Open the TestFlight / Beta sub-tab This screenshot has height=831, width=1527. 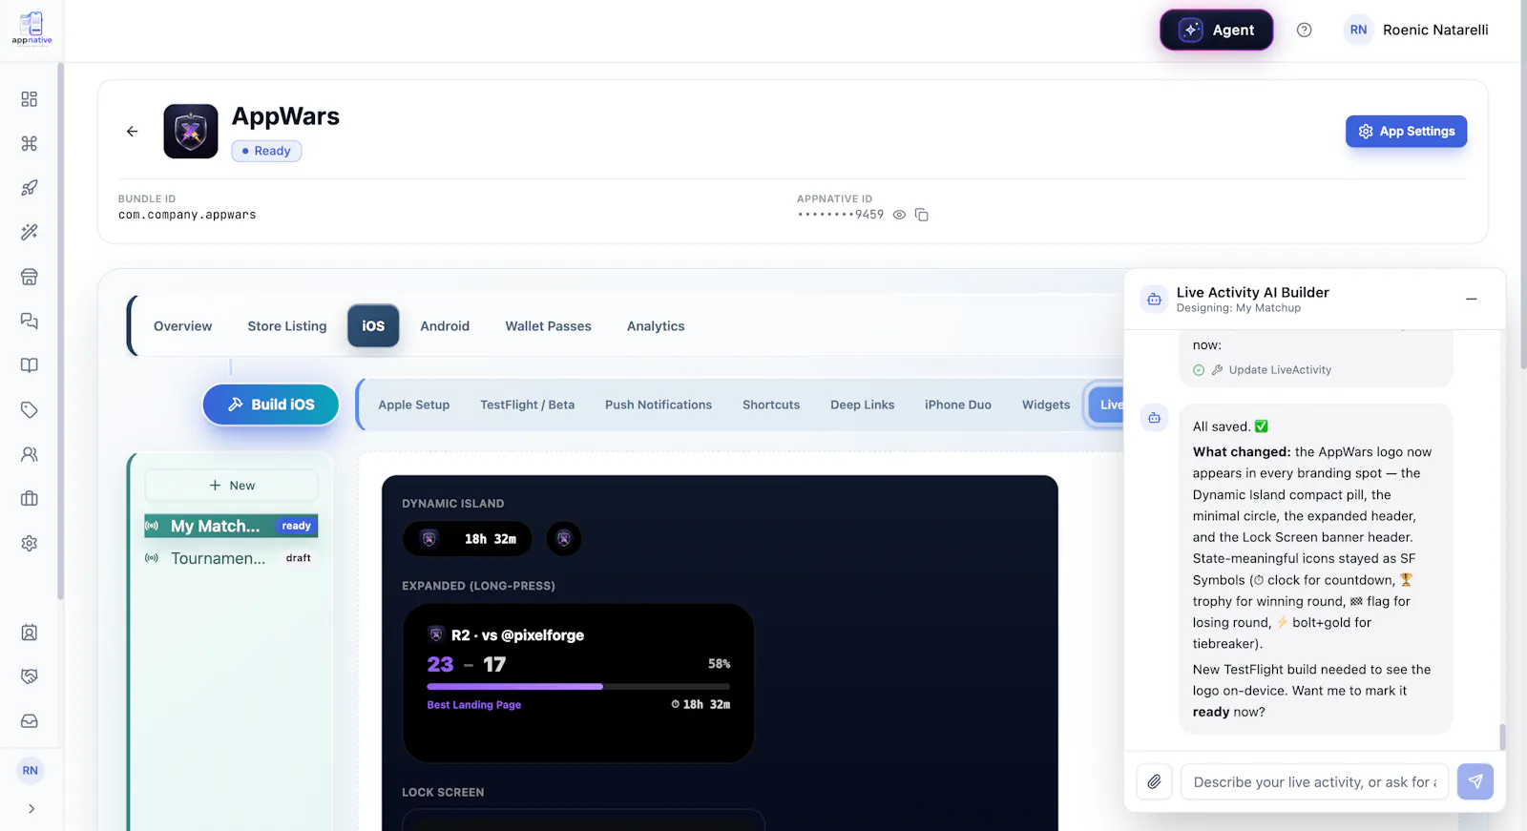point(528,405)
